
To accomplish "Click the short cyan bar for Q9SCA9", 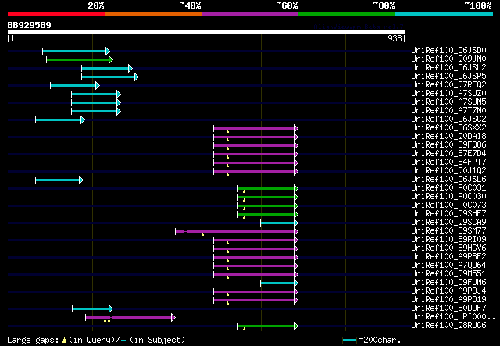I will coord(280,223).
